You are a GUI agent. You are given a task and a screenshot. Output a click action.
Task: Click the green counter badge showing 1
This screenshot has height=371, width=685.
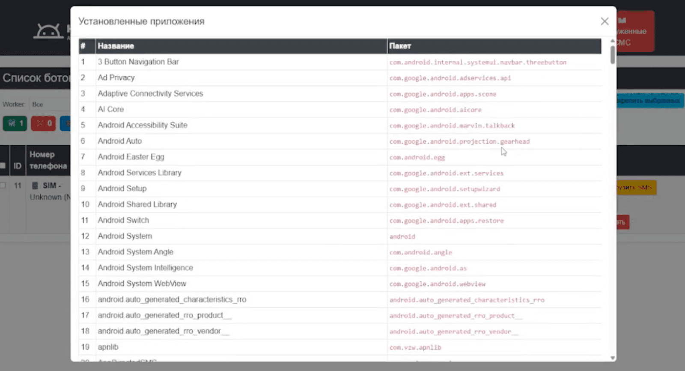click(15, 123)
